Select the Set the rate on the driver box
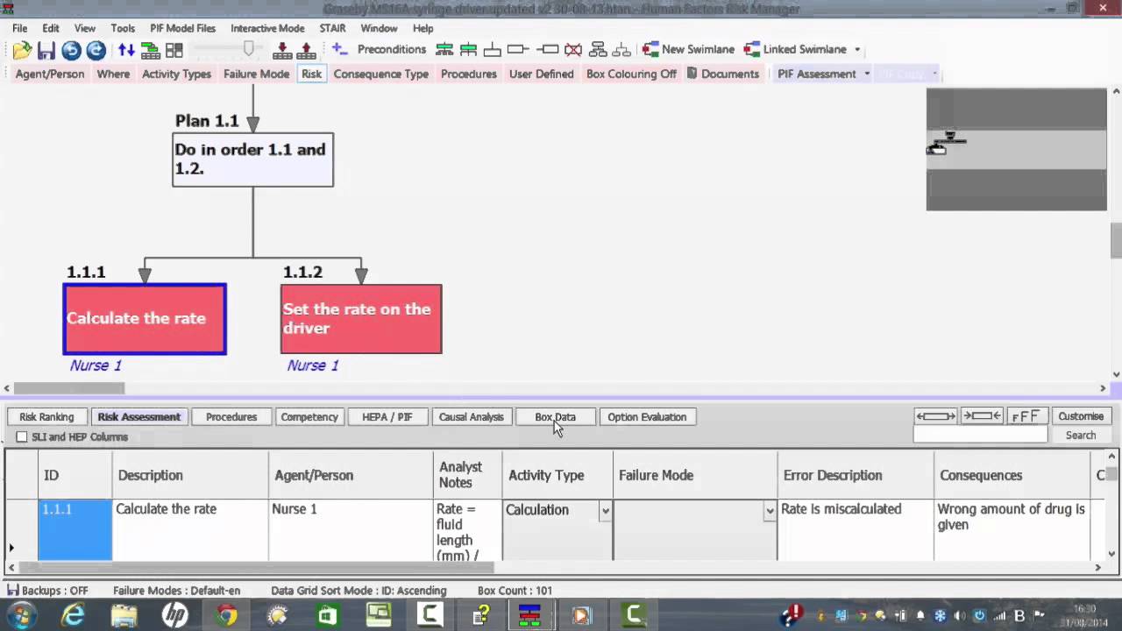Viewport: 1122px width, 631px height. (361, 319)
